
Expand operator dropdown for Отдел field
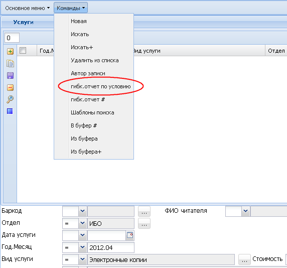pyautogui.click(x=82, y=223)
